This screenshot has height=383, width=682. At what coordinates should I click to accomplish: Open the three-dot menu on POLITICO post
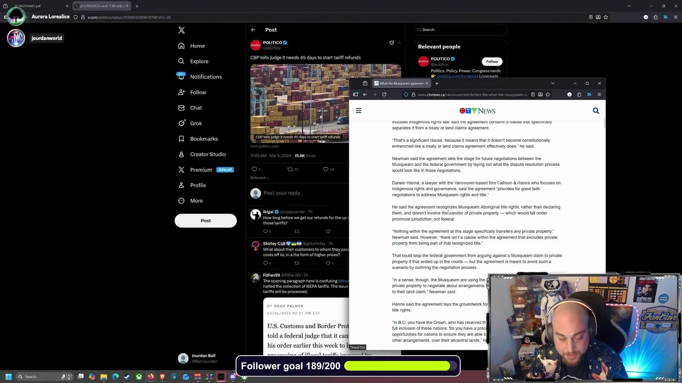[399, 43]
